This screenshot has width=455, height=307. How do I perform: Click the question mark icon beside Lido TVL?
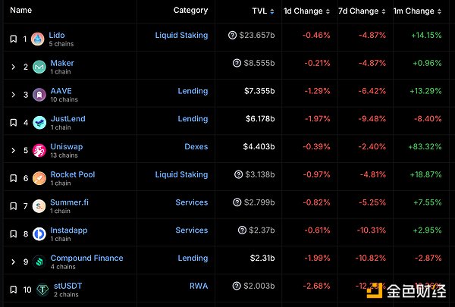[232, 36]
